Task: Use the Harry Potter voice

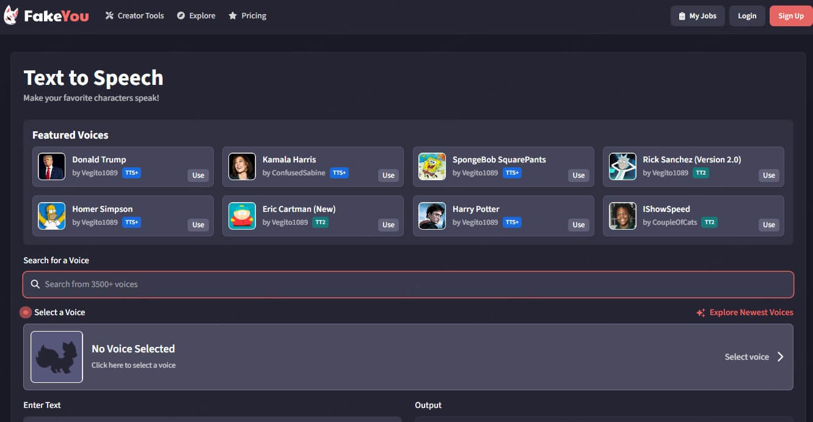Action: [x=578, y=225]
